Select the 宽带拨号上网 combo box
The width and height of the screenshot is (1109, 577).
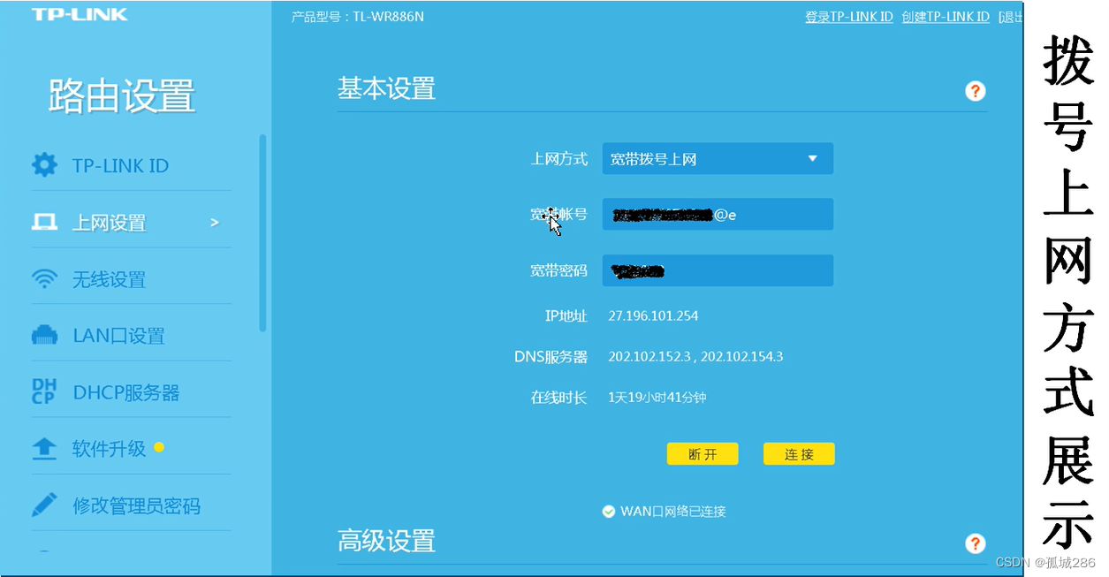pos(718,159)
